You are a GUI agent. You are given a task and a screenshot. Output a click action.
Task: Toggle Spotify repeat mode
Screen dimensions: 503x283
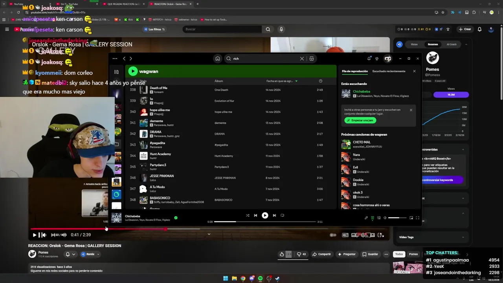pyautogui.click(x=282, y=215)
